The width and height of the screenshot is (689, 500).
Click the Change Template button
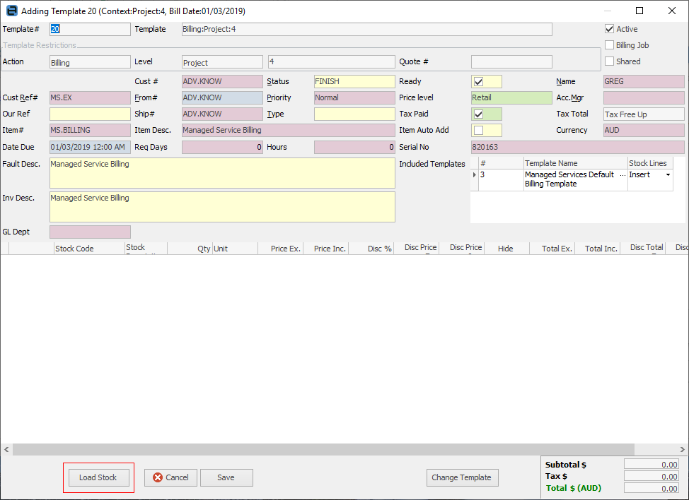pos(462,477)
